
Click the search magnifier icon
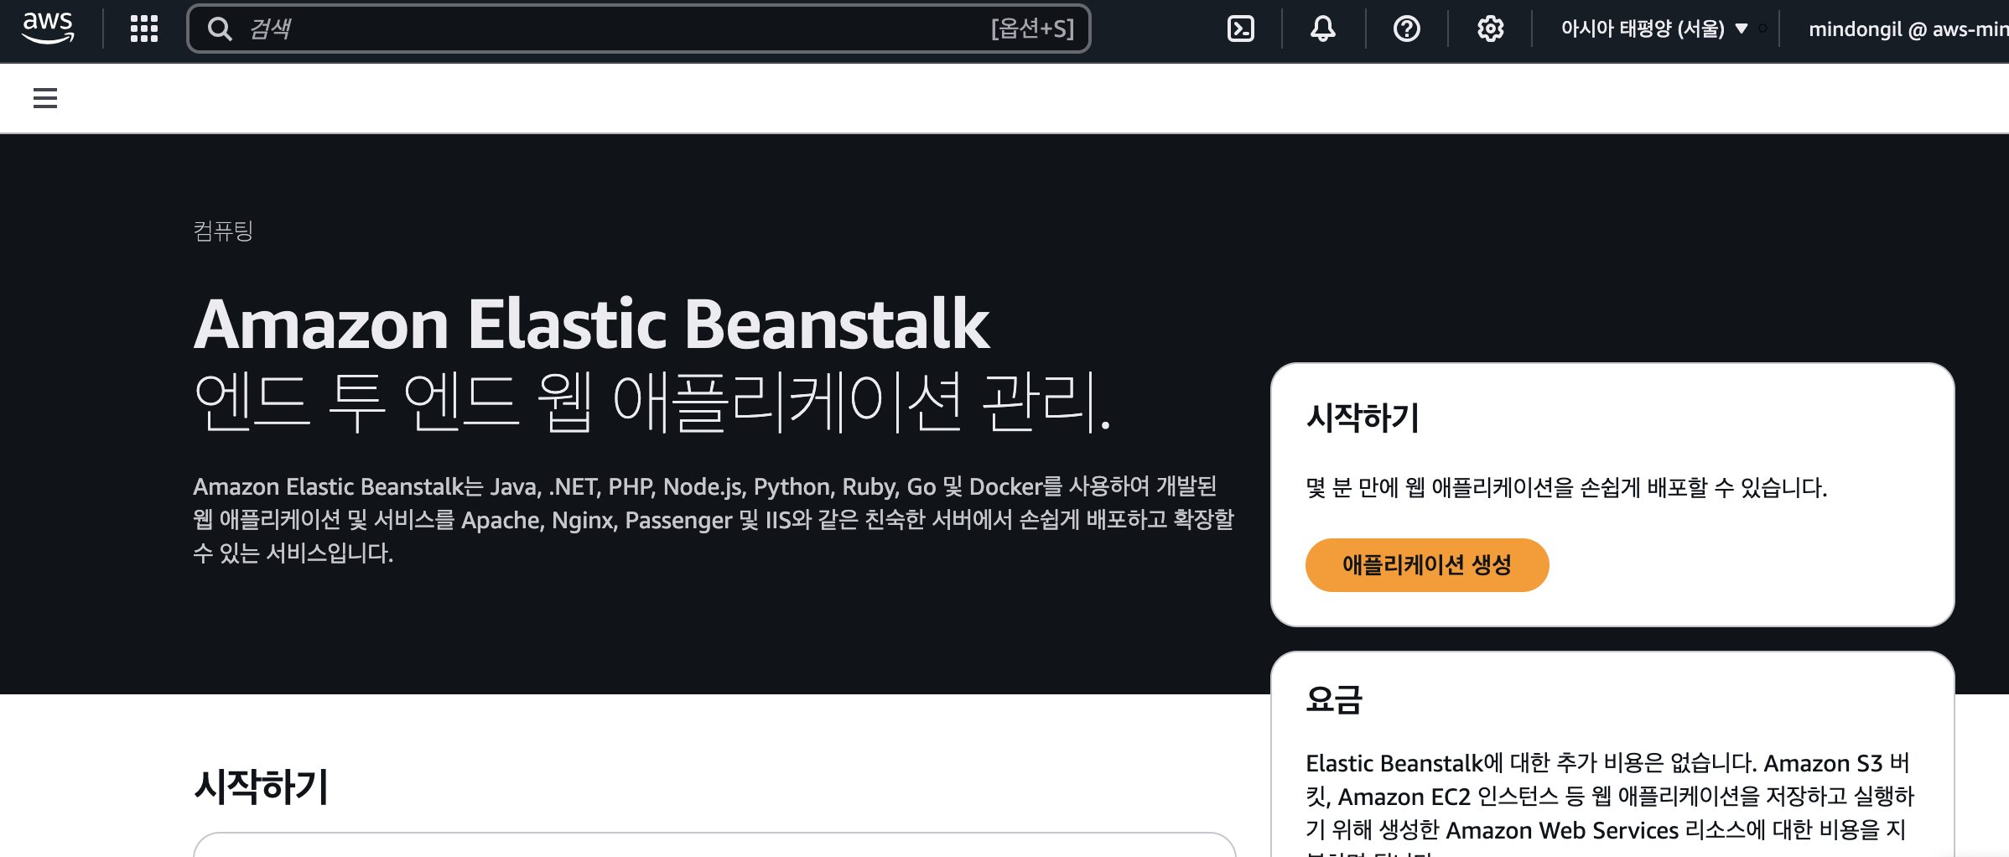(220, 29)
